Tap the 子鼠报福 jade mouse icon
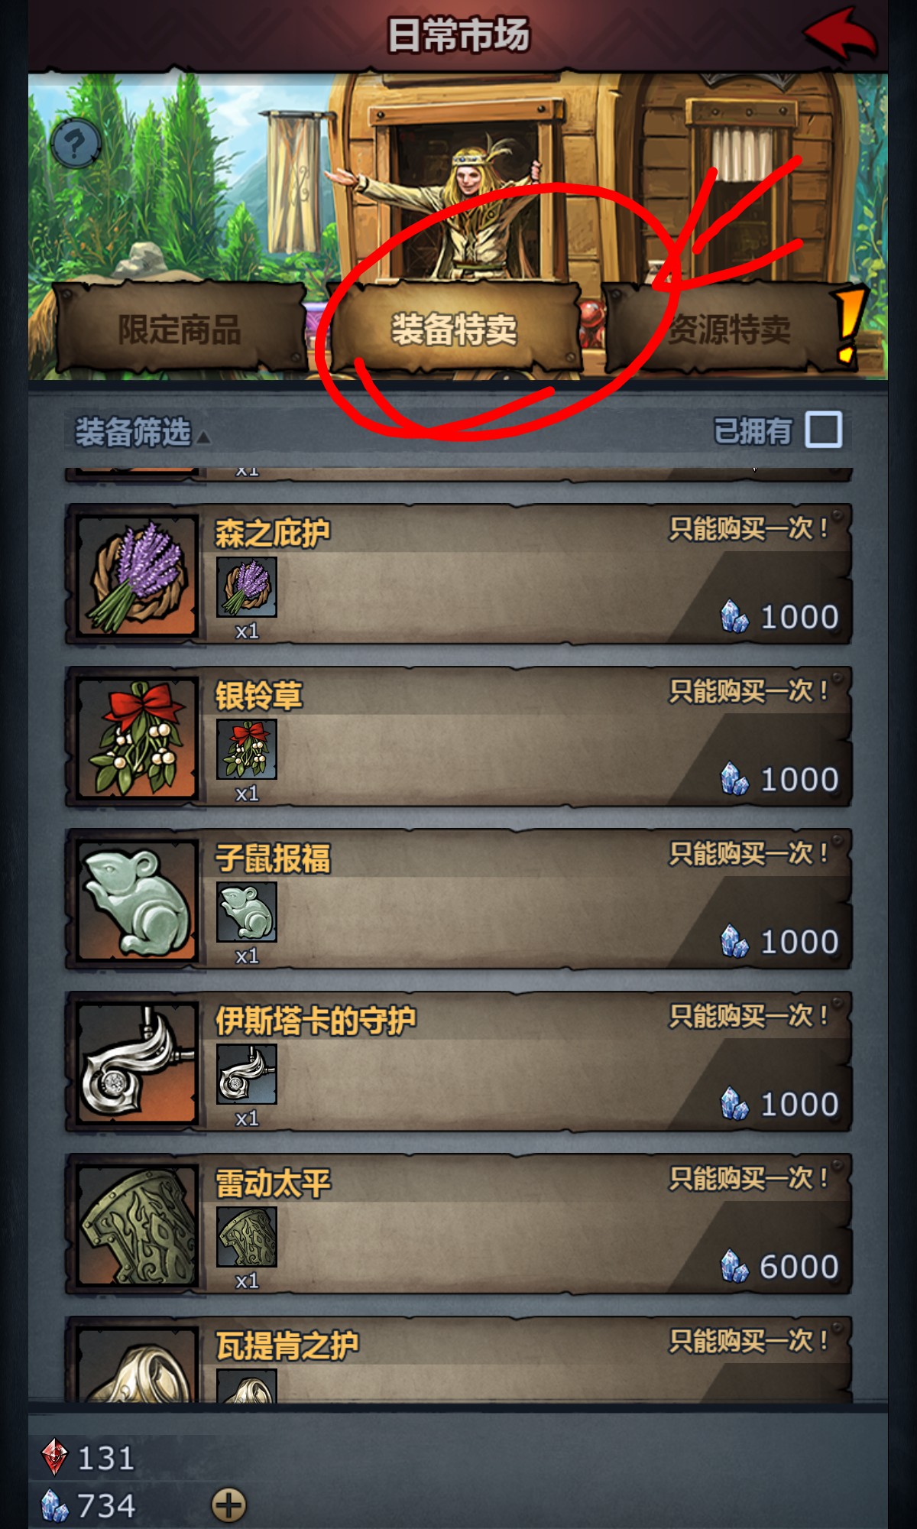This screenshot has height=1529, width=917. [138, 901]
